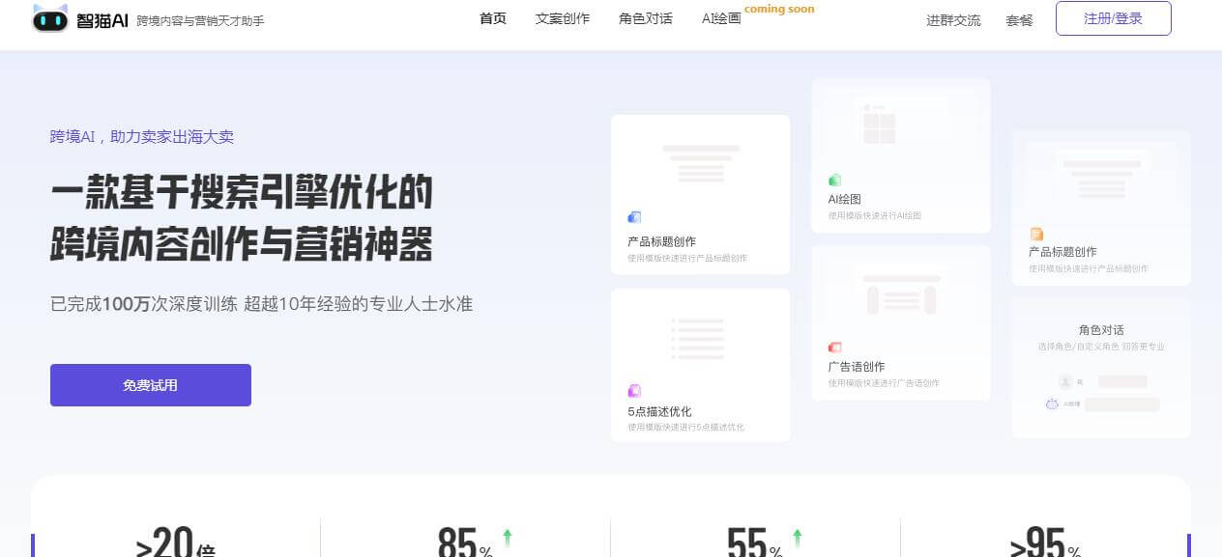Click the user avatar icon in 角色对话 card
The image size is (1222, 557).
point(1065,381)
